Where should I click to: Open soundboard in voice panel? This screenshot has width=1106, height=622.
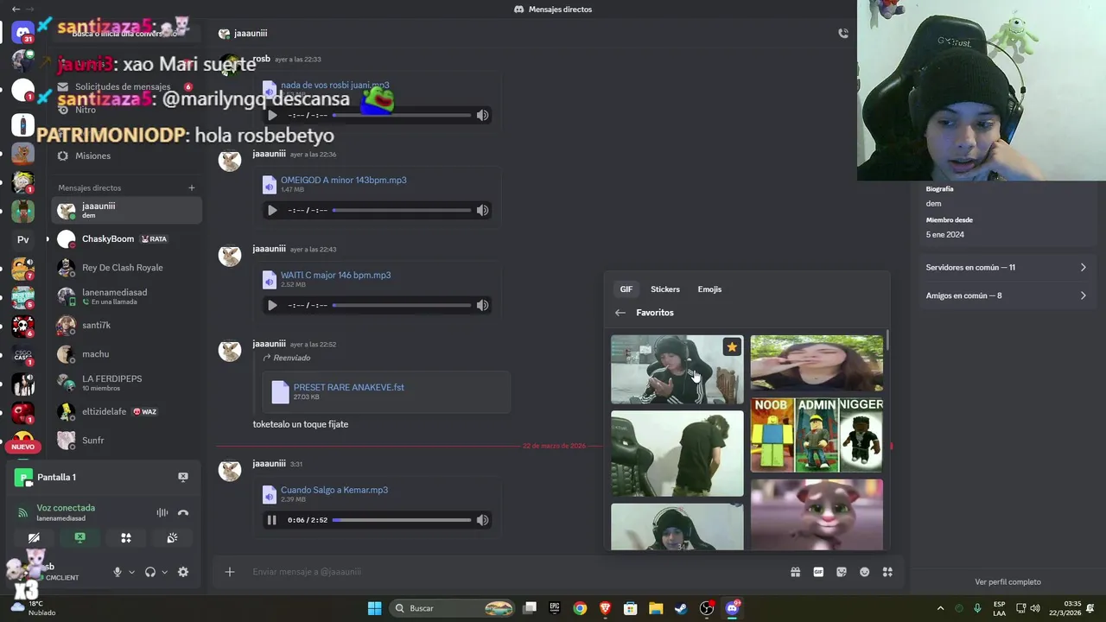[172, 537]
